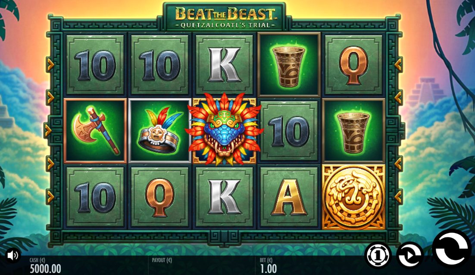Start autoplay with the circular play button

coord(409,255)
